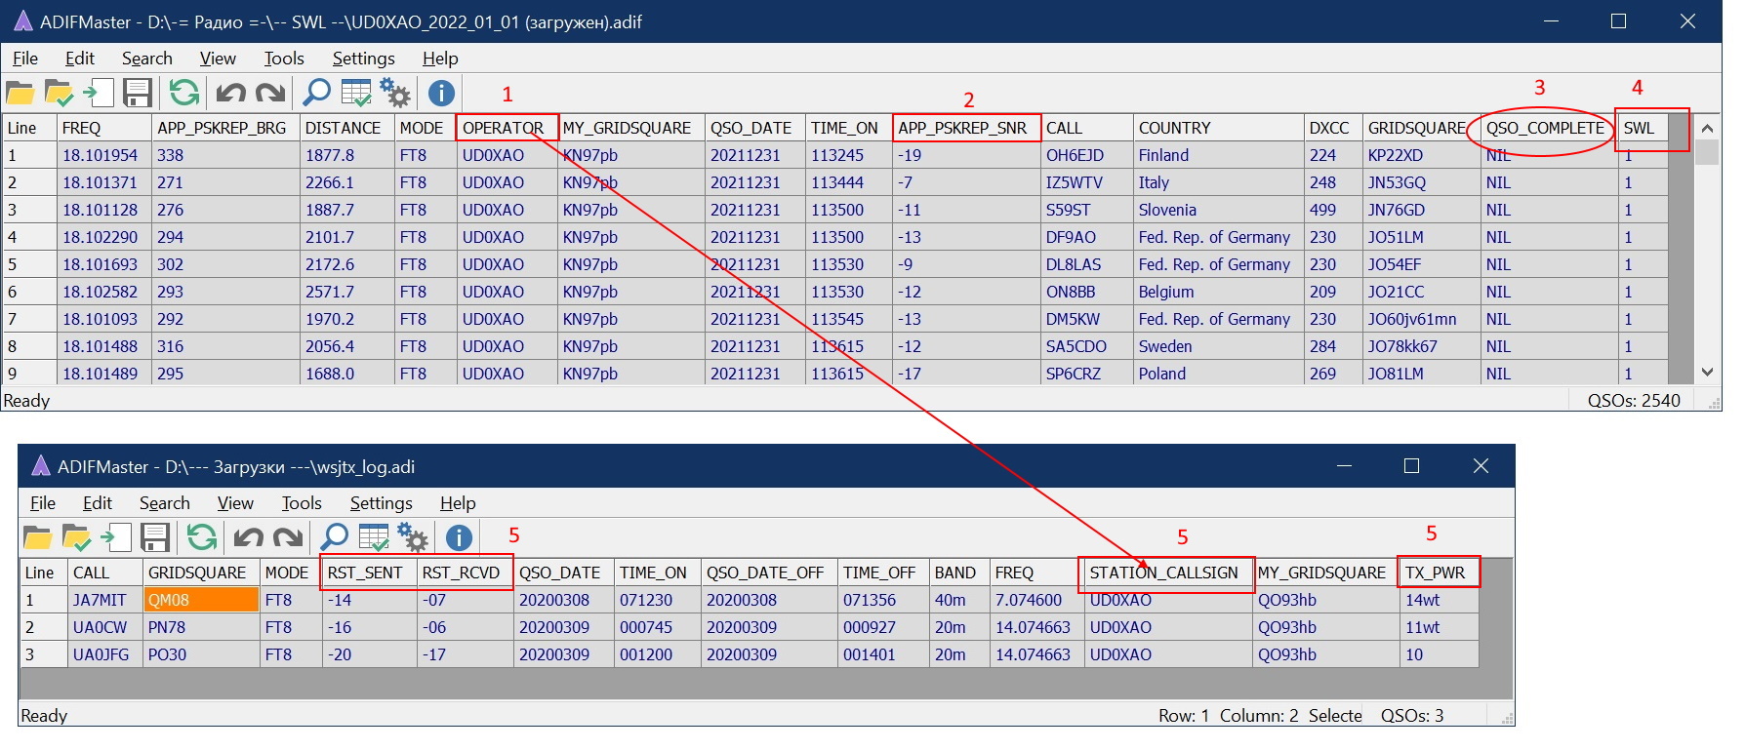Click the up arrow of the UD0XAO window scrollbar
Screen dimensions: 1745x751
1707,128
